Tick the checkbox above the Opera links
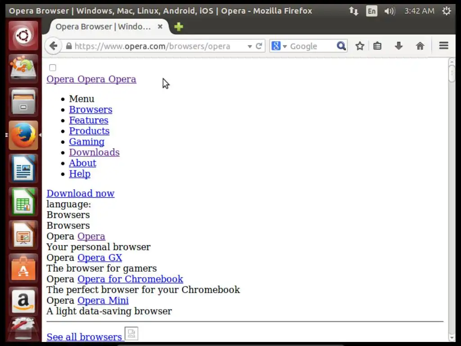 [x=53, y=68]
